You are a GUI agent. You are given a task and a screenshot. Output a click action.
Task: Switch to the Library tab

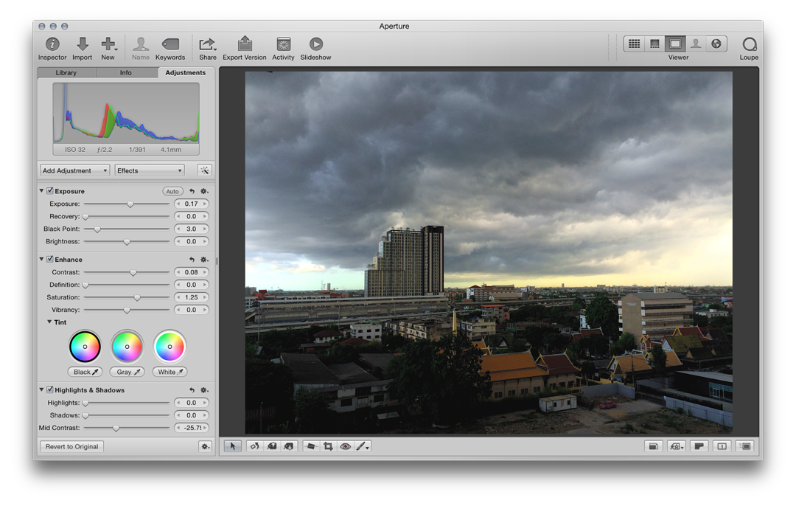point(66,72)
